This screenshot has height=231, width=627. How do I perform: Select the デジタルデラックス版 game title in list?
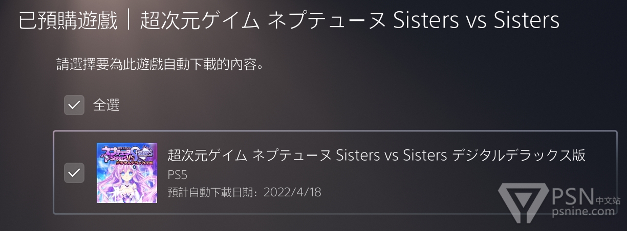tap(377, 155)
